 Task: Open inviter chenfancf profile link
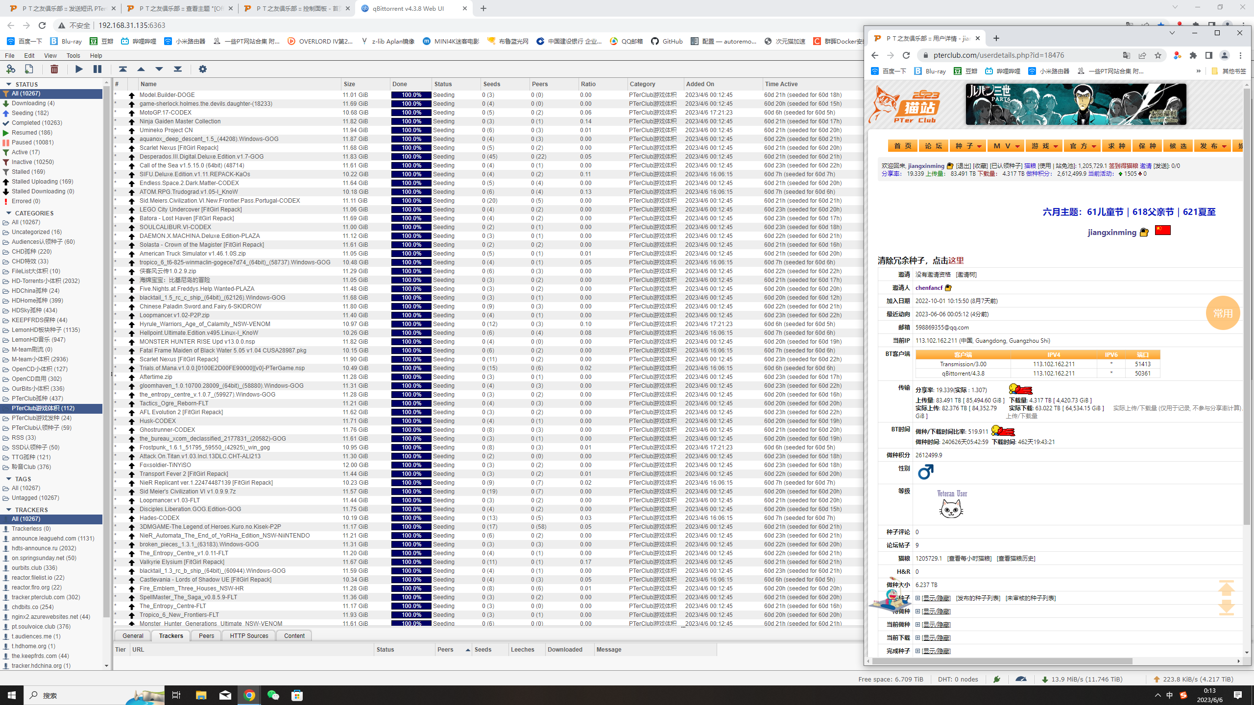coord(929,288)
